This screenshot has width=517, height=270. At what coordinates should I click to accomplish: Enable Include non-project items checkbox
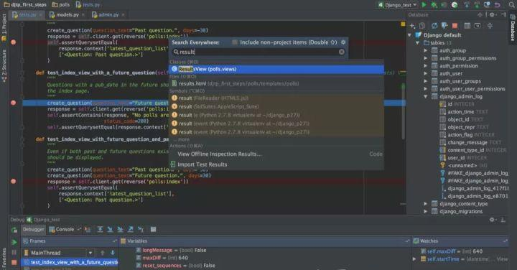click(234, 42)
